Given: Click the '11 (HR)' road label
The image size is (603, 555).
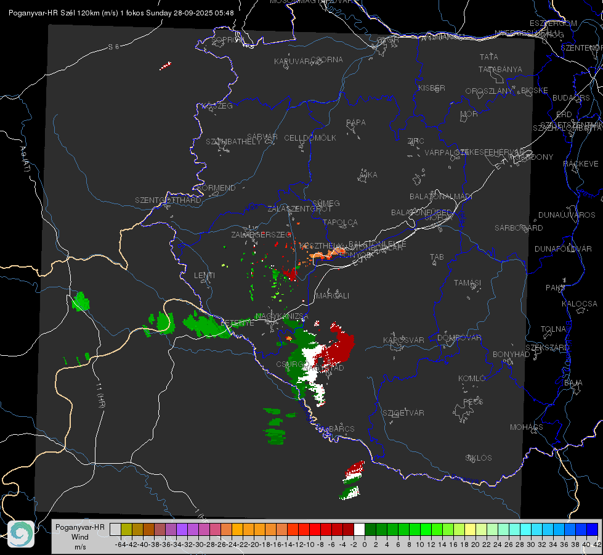Looking at the screenshot, I should click(100, 395).
